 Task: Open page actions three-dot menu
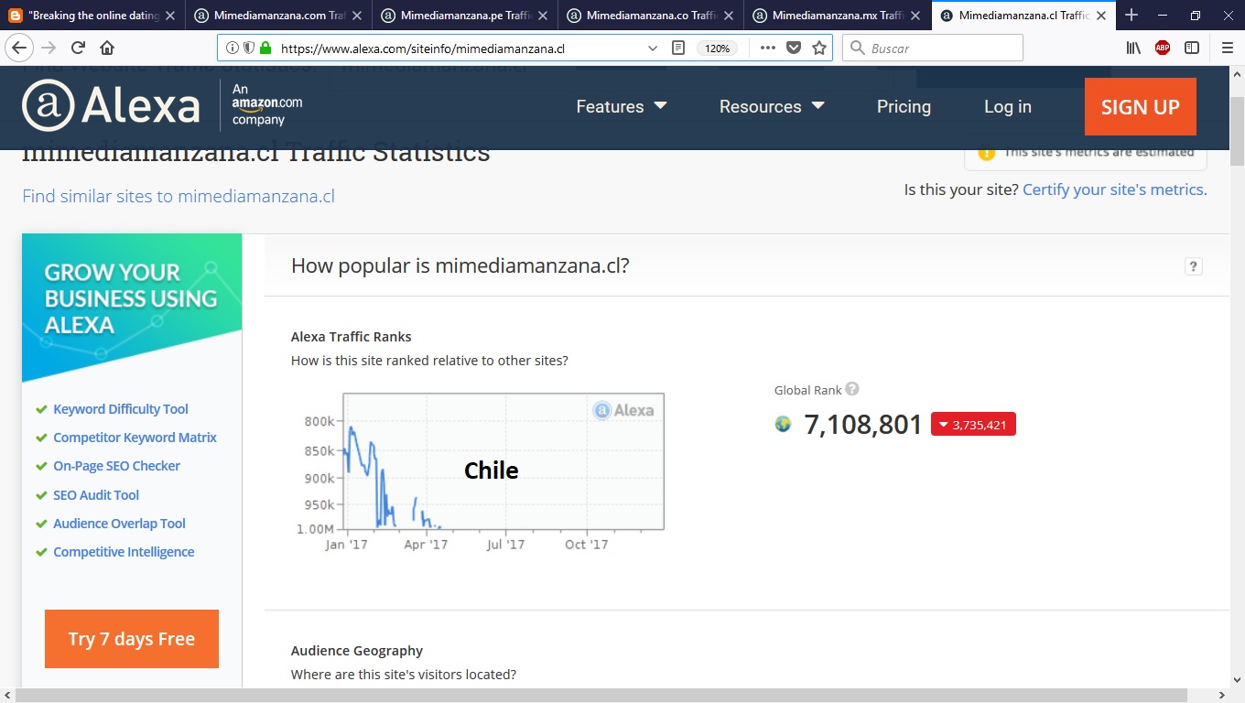(768, 49)
